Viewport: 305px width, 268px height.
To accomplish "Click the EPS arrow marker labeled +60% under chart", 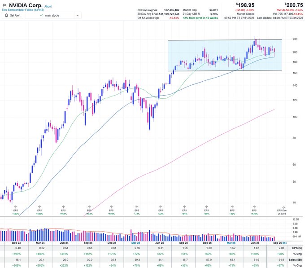I will (x=206, y=210).
